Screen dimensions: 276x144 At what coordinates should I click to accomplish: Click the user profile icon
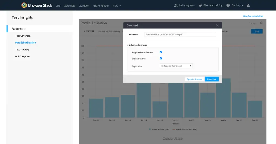(x=248, y=5)
